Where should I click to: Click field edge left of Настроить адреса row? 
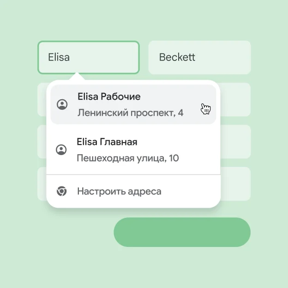pyautogui.click(x=42, y=184)
